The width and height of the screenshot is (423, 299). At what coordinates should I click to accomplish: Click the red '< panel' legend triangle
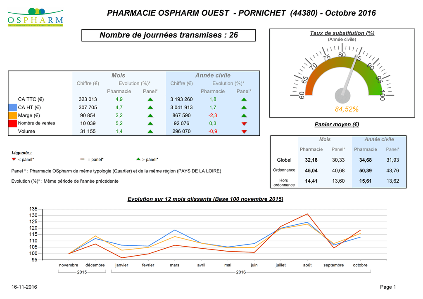coord(14,159)
